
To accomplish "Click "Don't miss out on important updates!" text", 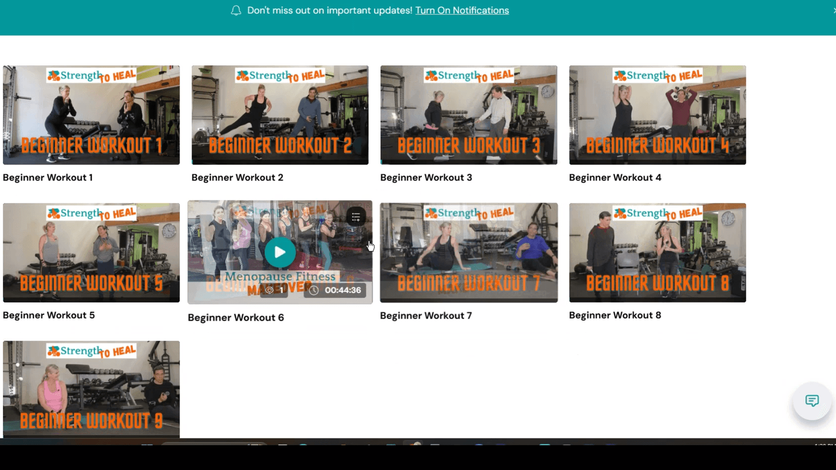I will point(330,11).
